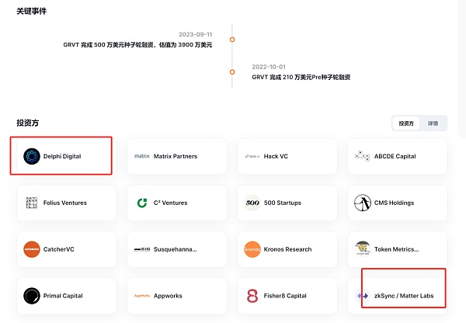Image resolution: width=466 pixels, height=323 pixels.
Task: Click the 2023-09-11 timeline marker dot
Action: [232, 39]
